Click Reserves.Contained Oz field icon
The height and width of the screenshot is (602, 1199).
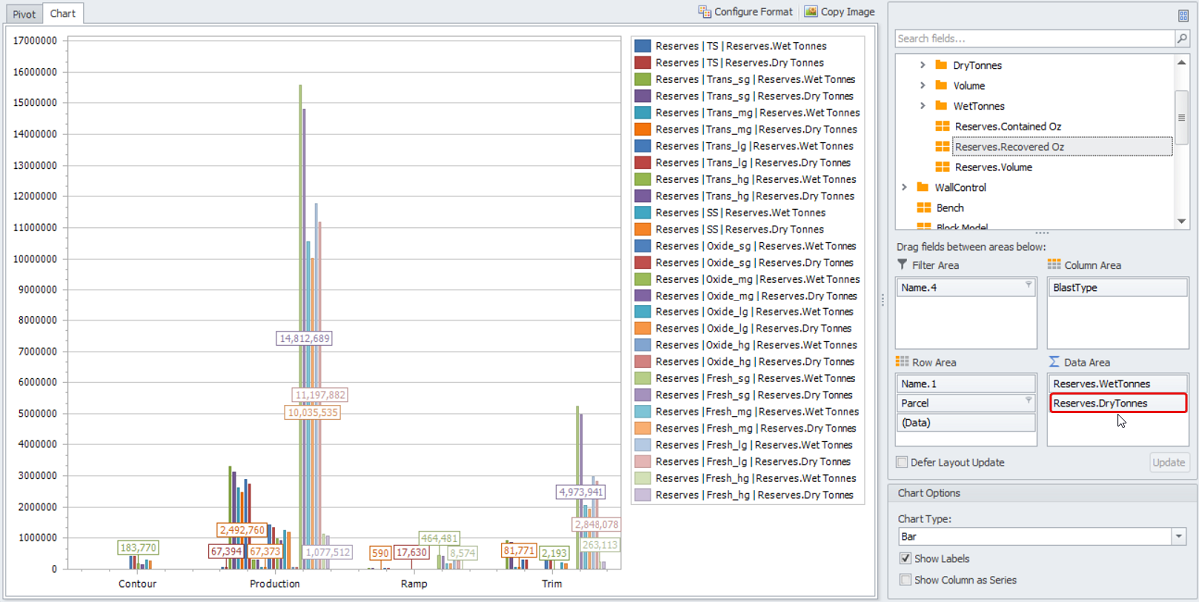[x=942, y=126]
